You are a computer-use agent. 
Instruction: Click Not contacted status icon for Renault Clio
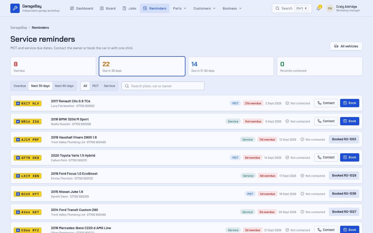pyautogui.click(x=287, y=103)
